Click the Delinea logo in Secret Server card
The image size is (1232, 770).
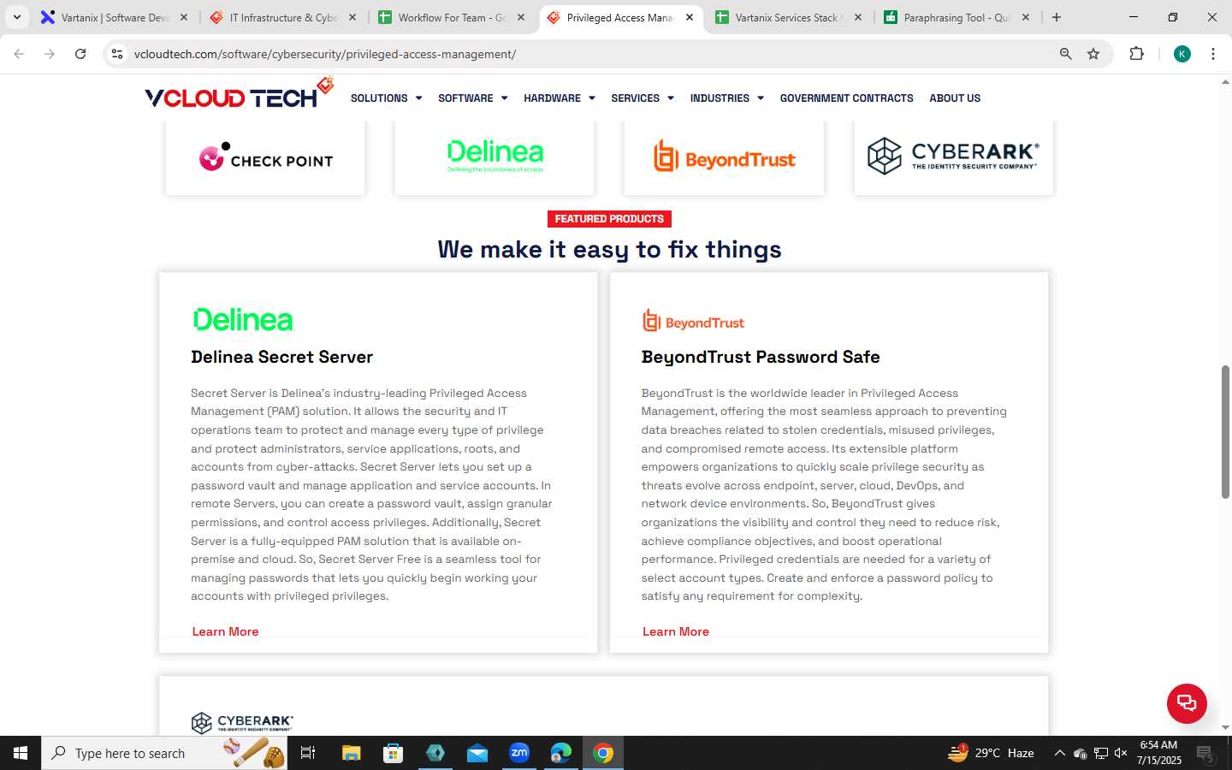point(243,319)
